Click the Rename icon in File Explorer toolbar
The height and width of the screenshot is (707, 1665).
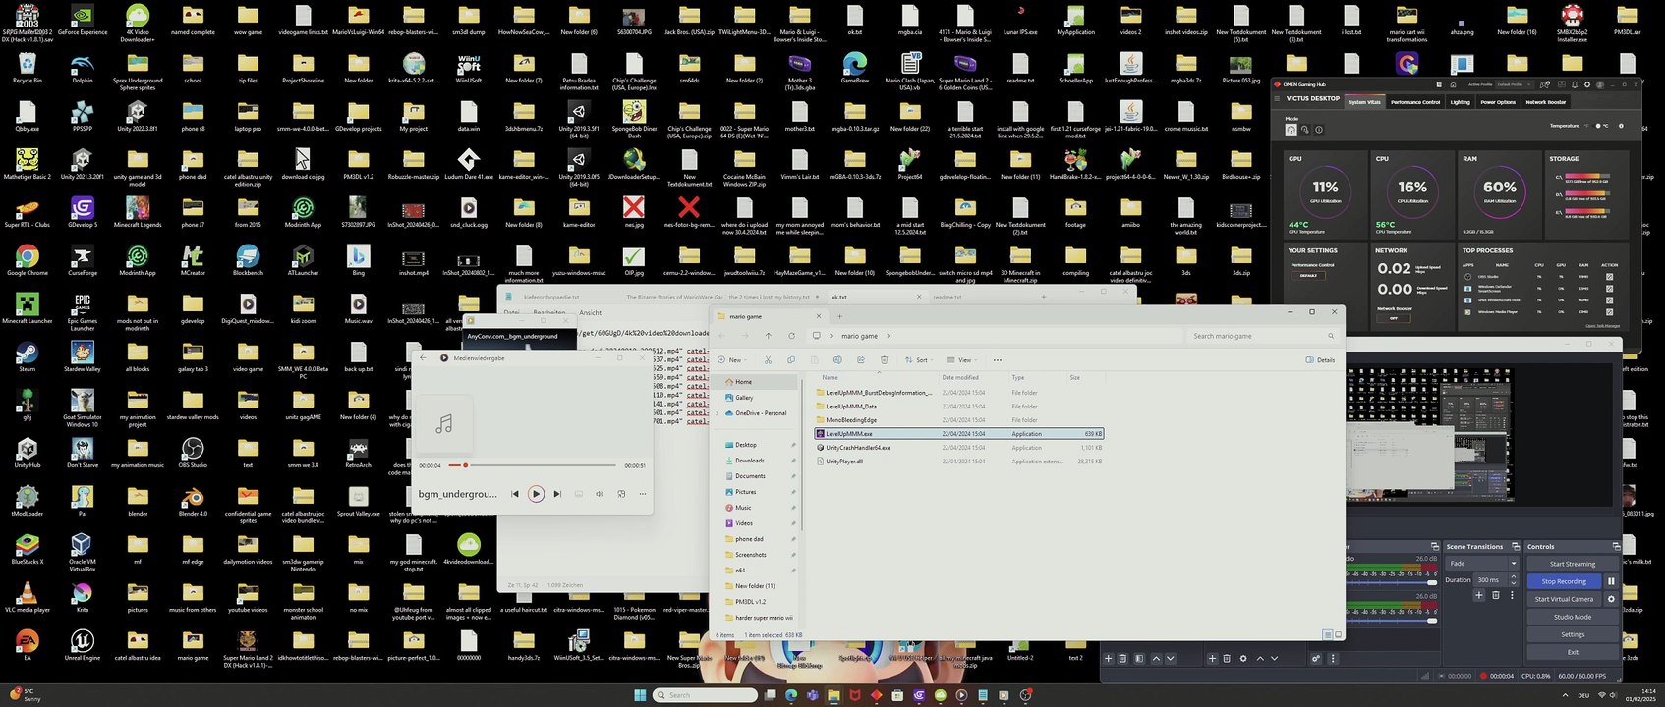click(x=837, y=360)
